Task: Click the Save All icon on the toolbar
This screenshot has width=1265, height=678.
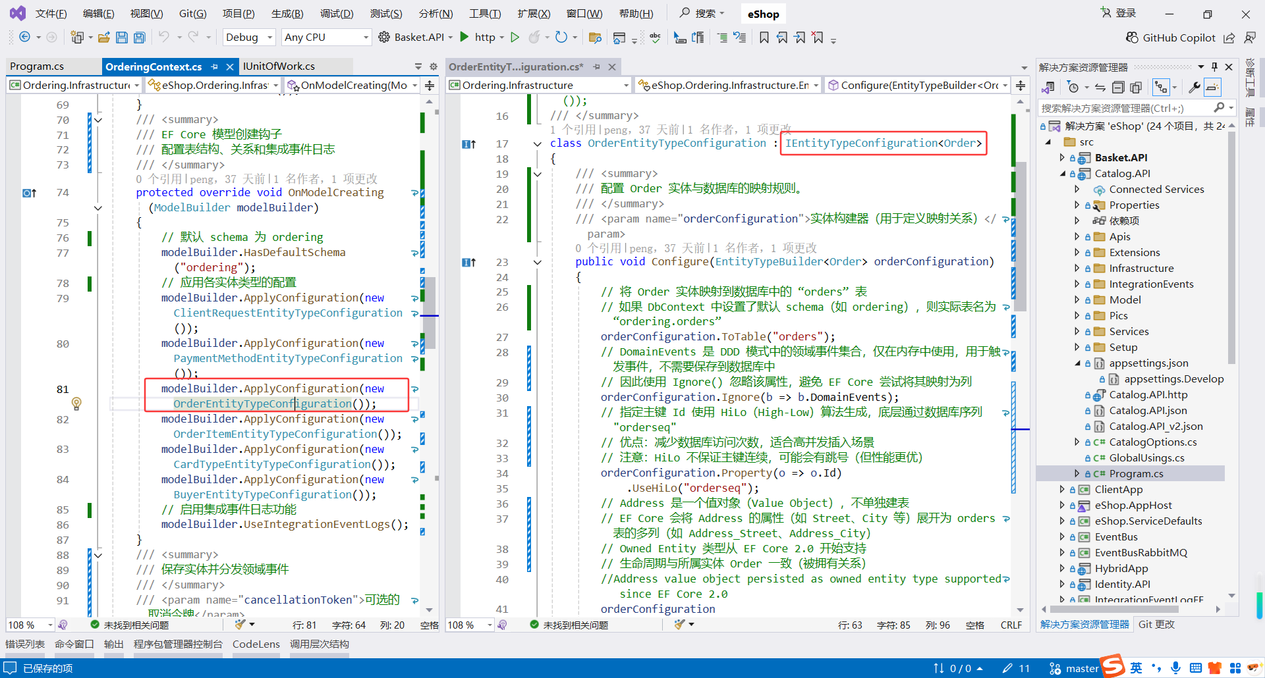Action: click(139, 38)
